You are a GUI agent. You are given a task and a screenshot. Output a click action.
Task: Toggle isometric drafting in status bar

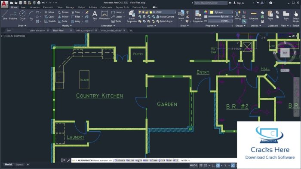click(x=225, y=166)
